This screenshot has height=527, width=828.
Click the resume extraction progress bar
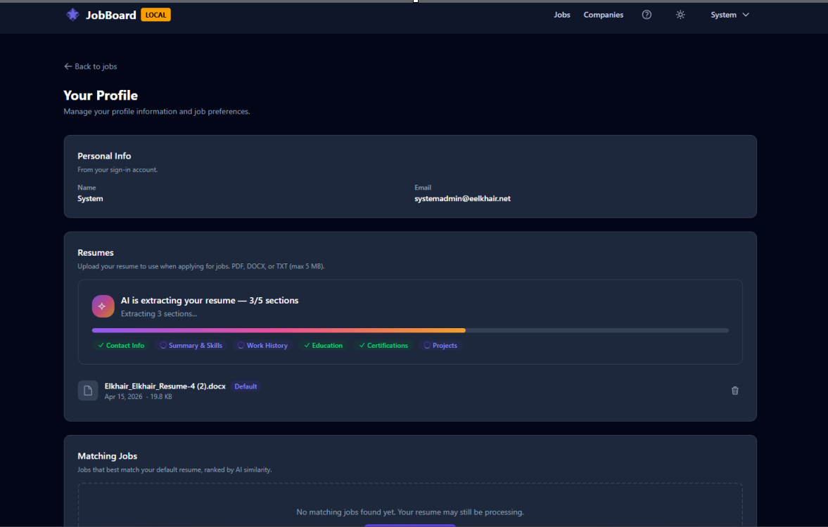pos(409,330)
